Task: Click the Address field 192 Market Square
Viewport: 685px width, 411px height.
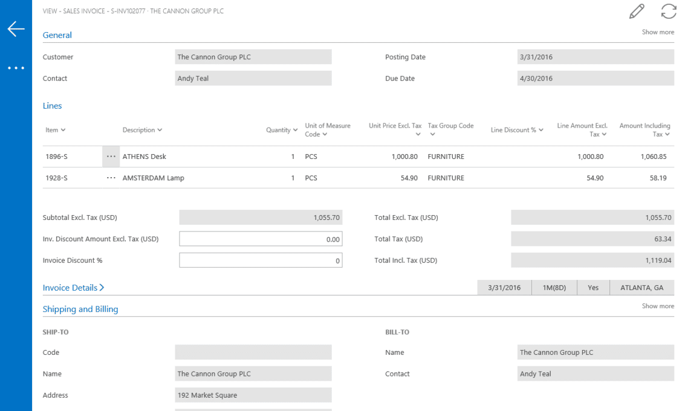Action: pyautogui.click(x=253, y=395)
